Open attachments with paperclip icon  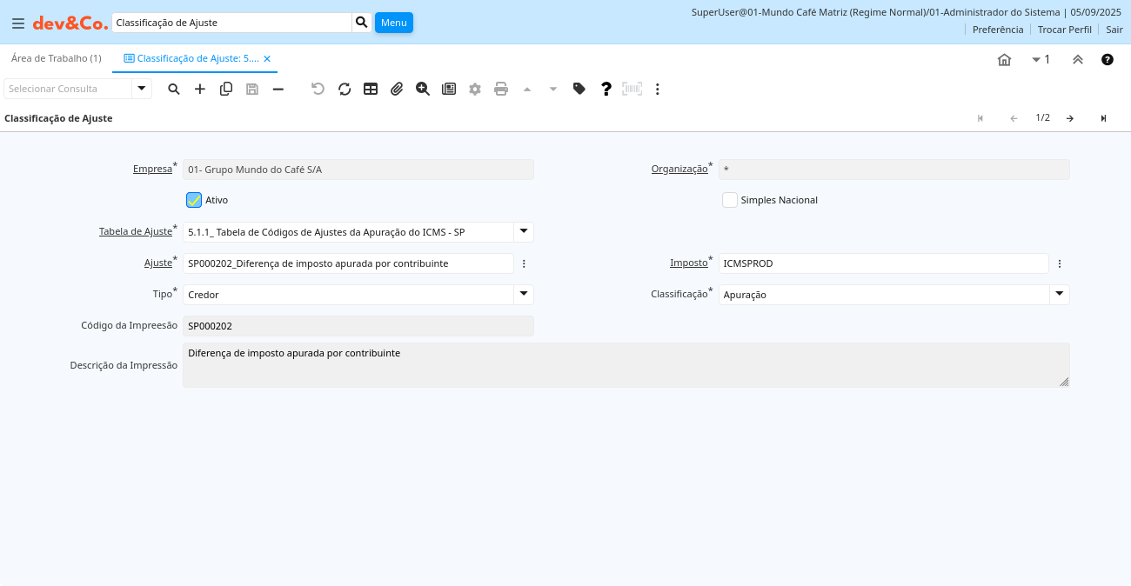coord(397,89)
